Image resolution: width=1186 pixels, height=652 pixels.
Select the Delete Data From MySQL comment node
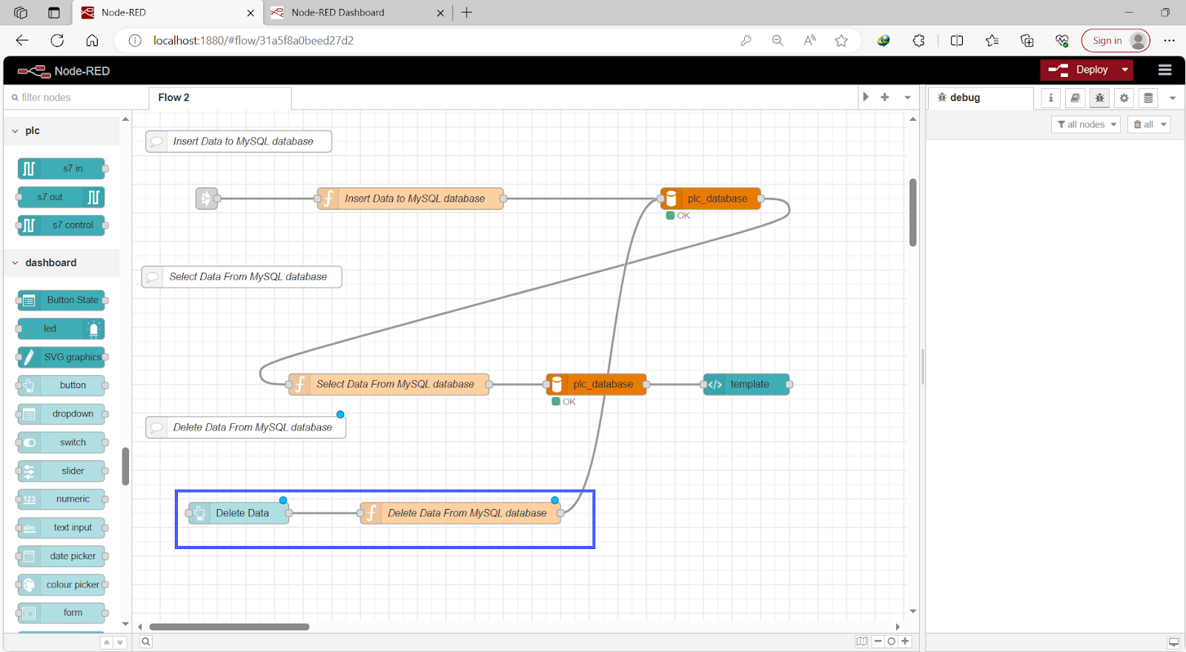[x=246, y=428]
